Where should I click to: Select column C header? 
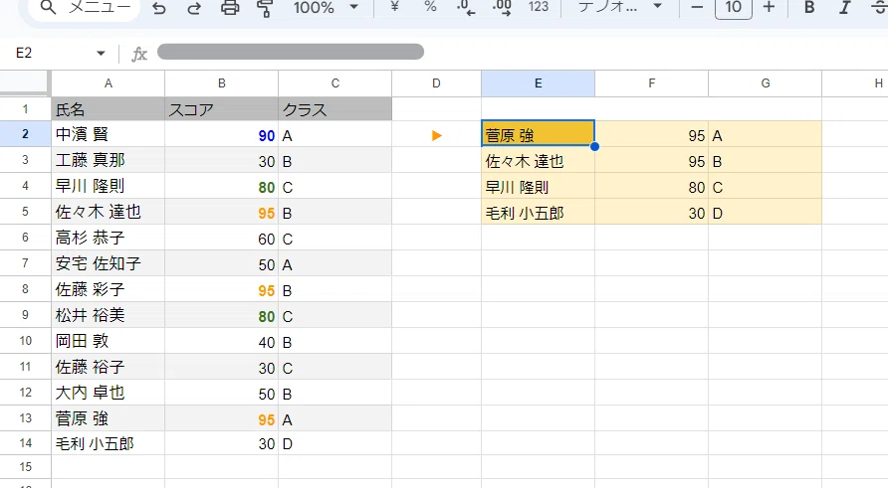click(334, 83)
